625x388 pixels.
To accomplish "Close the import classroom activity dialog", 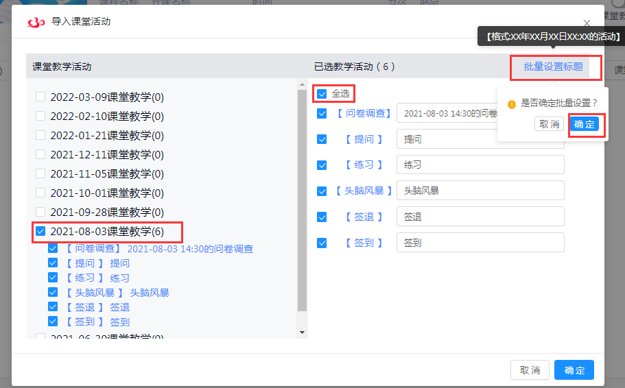I will tap(587, 23).
